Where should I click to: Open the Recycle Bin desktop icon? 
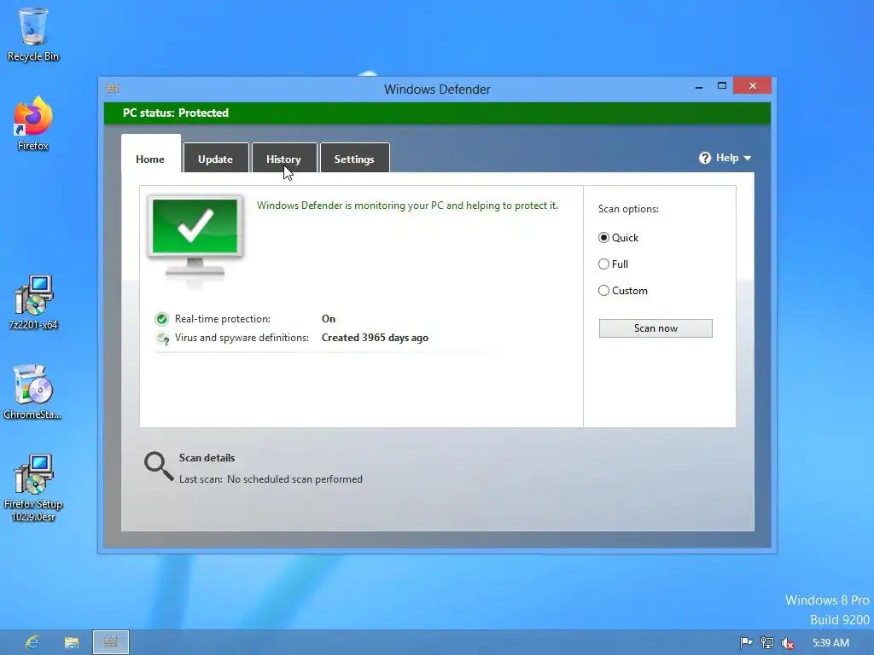pos(33,34)
